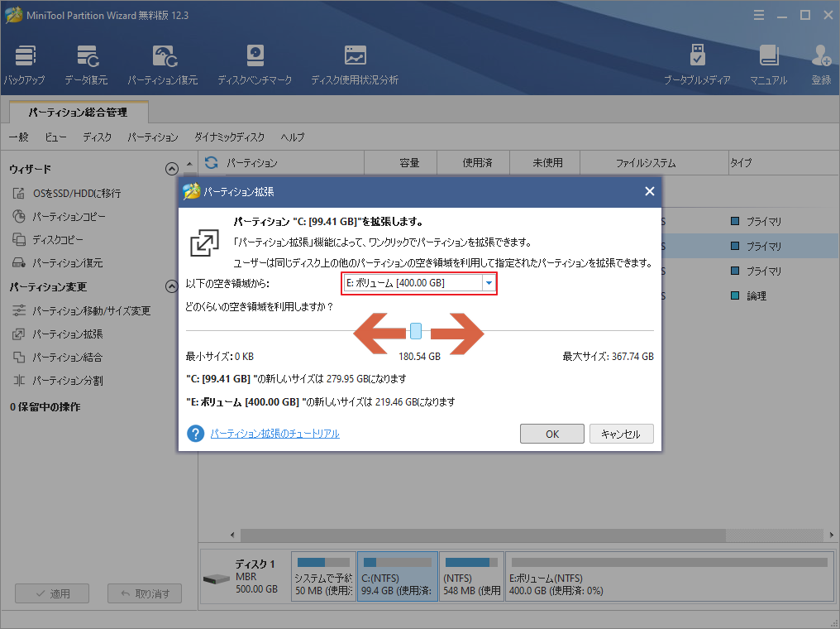
Task: Click the 取り消す undo button
Action: 145,593
